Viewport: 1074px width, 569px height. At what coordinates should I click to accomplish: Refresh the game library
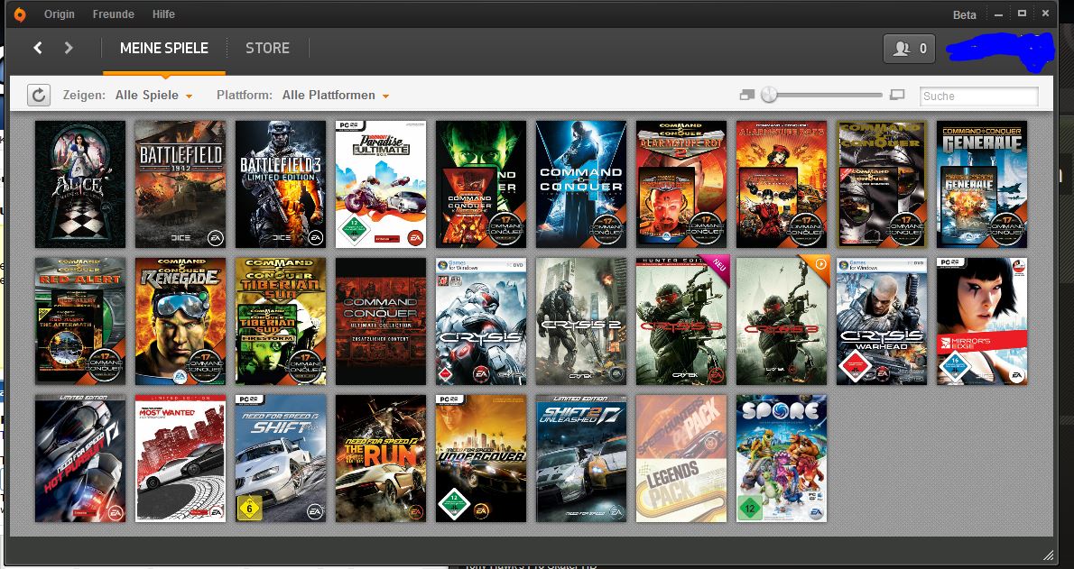pos(39,96)
